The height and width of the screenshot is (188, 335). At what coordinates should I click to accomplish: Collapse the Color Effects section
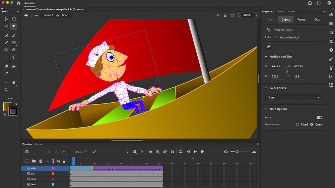coord(266,88)
